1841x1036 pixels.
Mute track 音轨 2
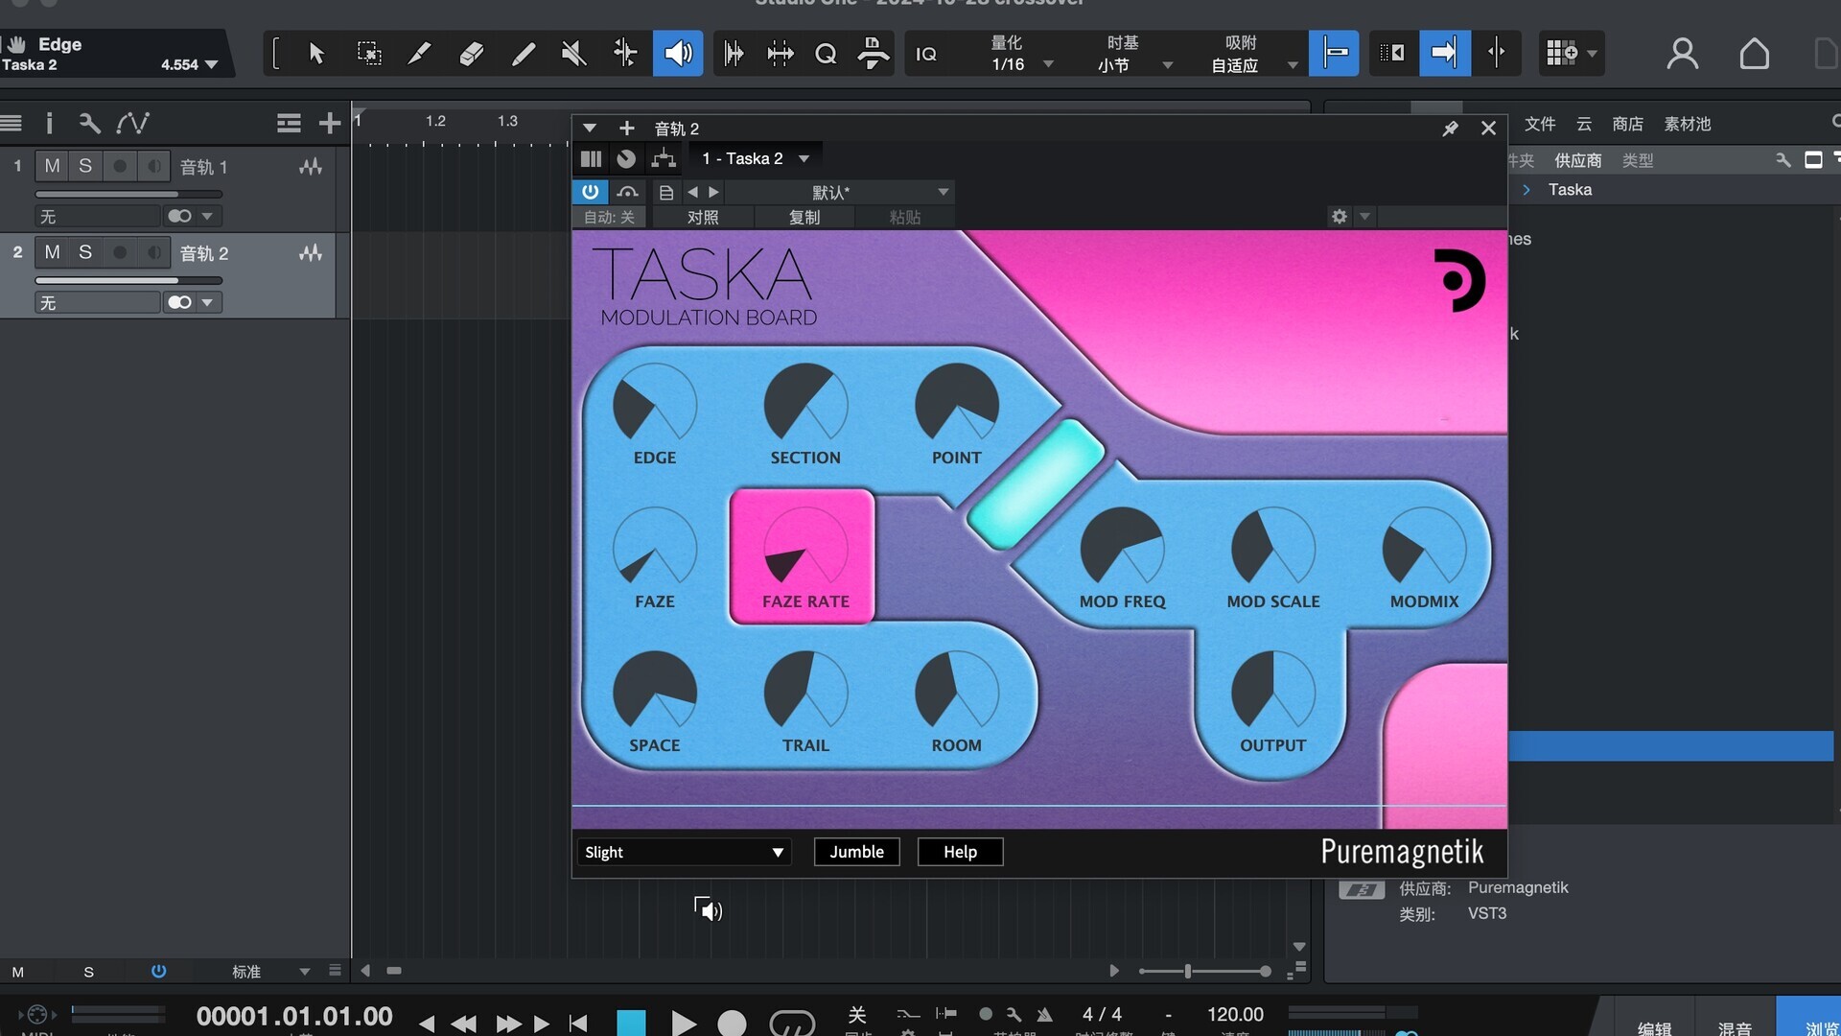point(52,252)
